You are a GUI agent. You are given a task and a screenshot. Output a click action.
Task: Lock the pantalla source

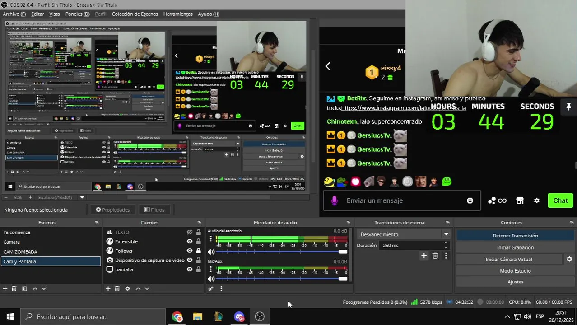tap(198, 269)
